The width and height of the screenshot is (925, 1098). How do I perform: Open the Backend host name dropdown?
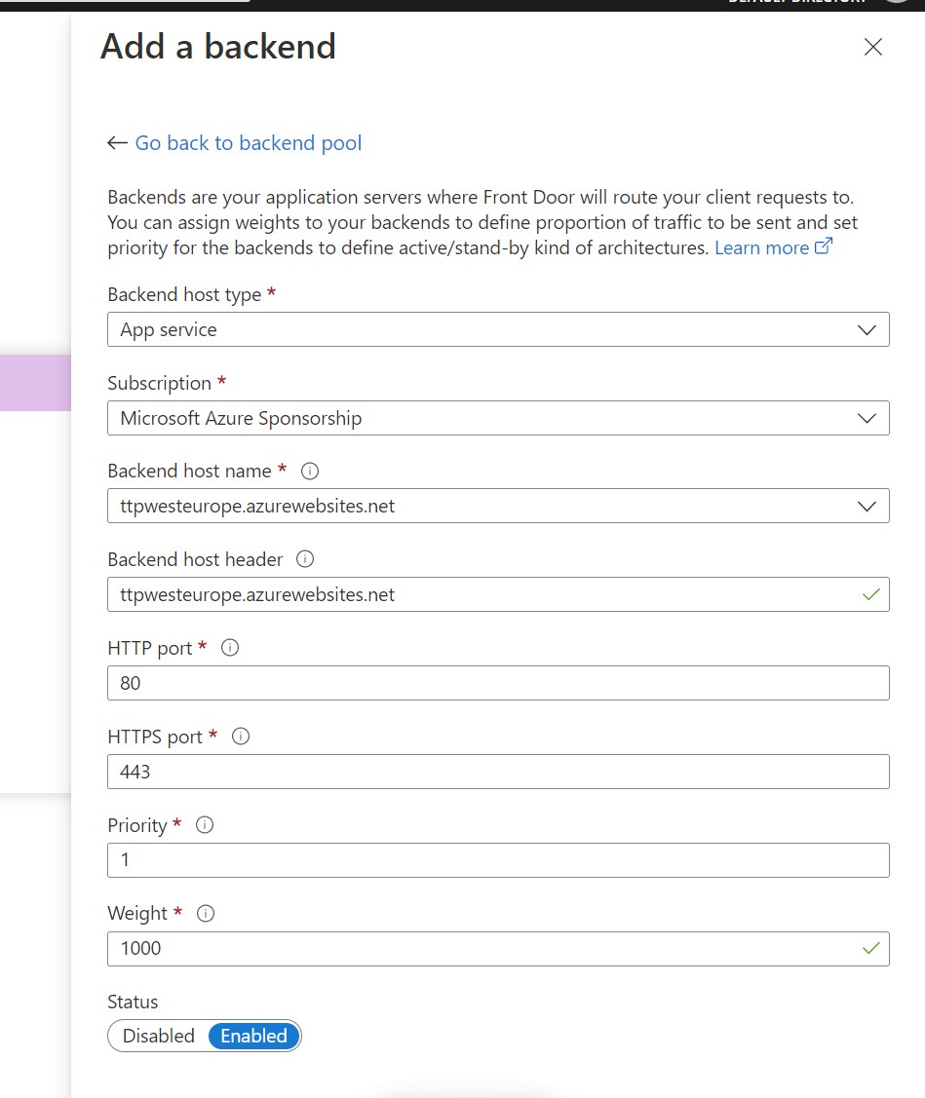coord(498,506)
